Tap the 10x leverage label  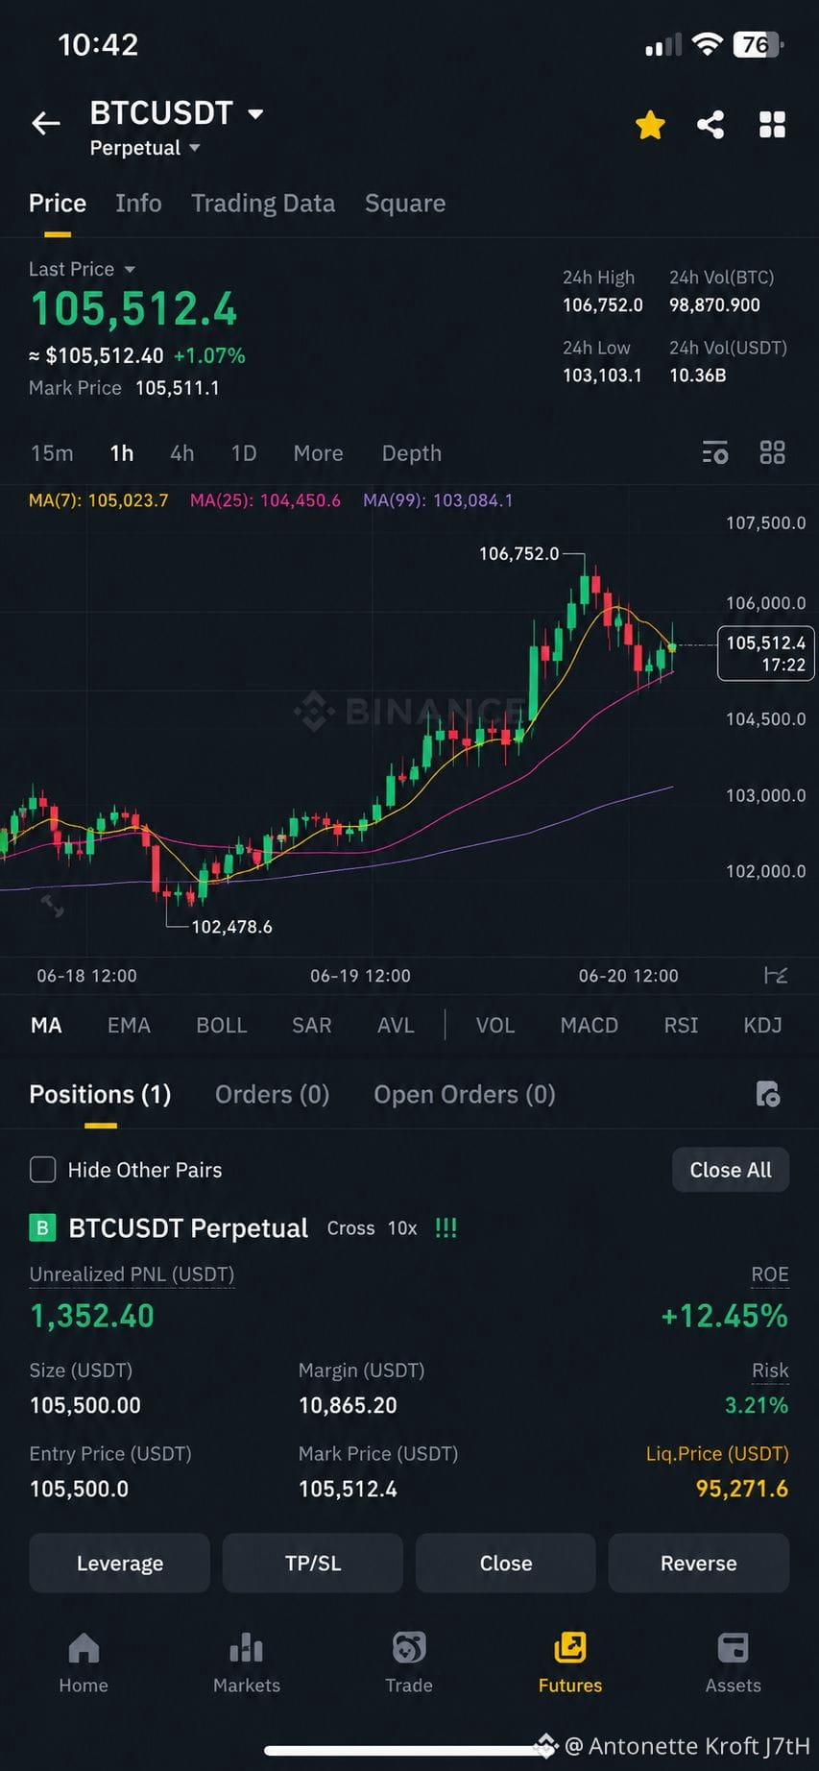(x=402, y=1228)
